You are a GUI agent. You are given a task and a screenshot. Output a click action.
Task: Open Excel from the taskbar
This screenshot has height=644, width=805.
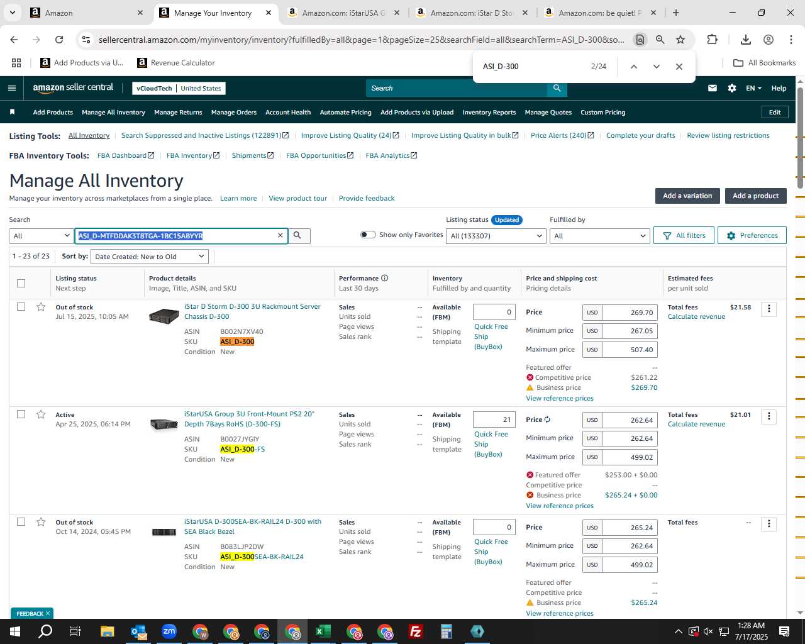[x=323, y=631]
